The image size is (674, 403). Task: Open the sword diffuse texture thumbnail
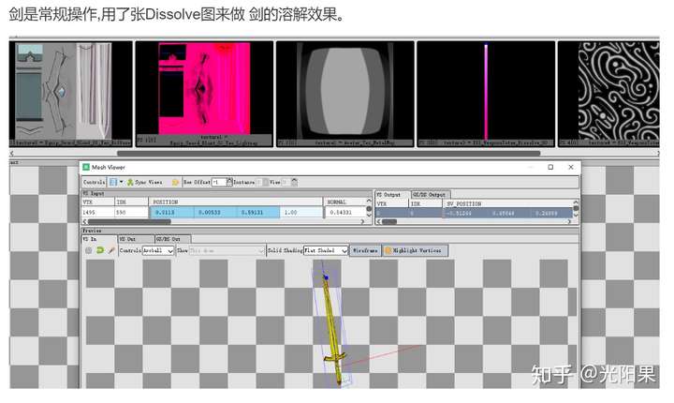[71, 94]
